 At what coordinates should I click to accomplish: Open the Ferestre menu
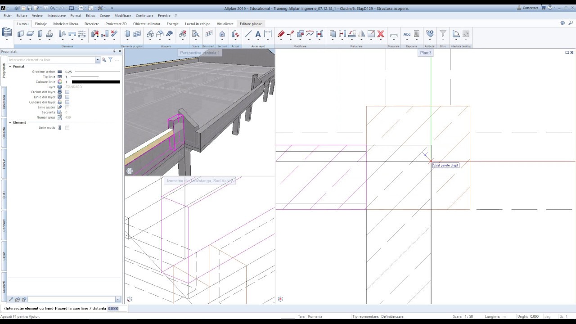164,15
